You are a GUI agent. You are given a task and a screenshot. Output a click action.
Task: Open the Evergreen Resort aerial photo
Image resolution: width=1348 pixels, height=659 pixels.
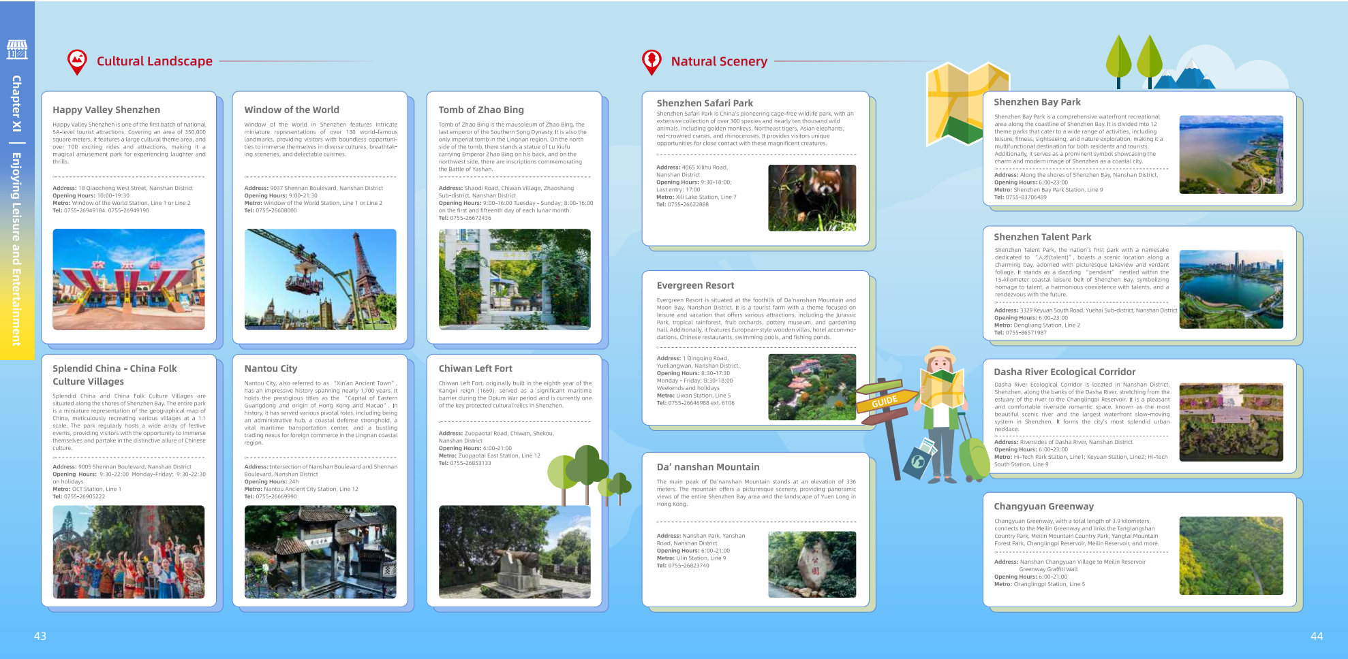click(812, 387)
